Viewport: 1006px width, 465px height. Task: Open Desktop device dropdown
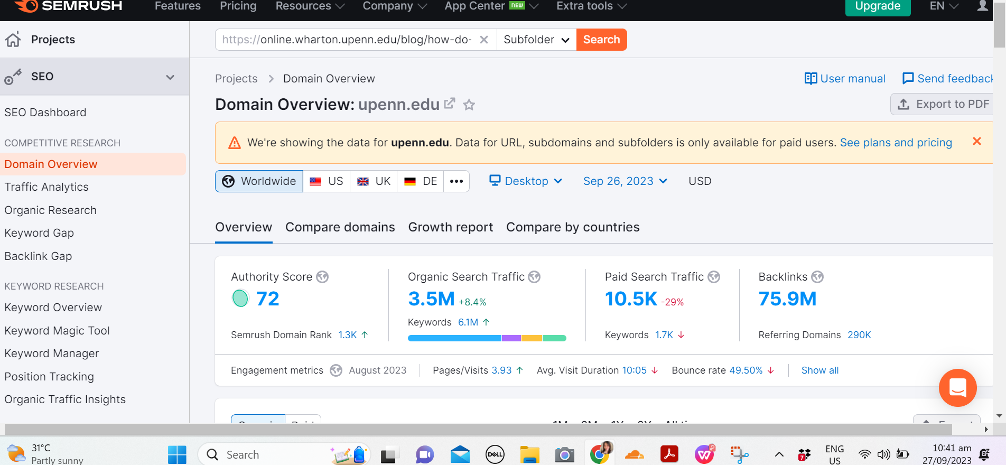(x=526, y=181)
